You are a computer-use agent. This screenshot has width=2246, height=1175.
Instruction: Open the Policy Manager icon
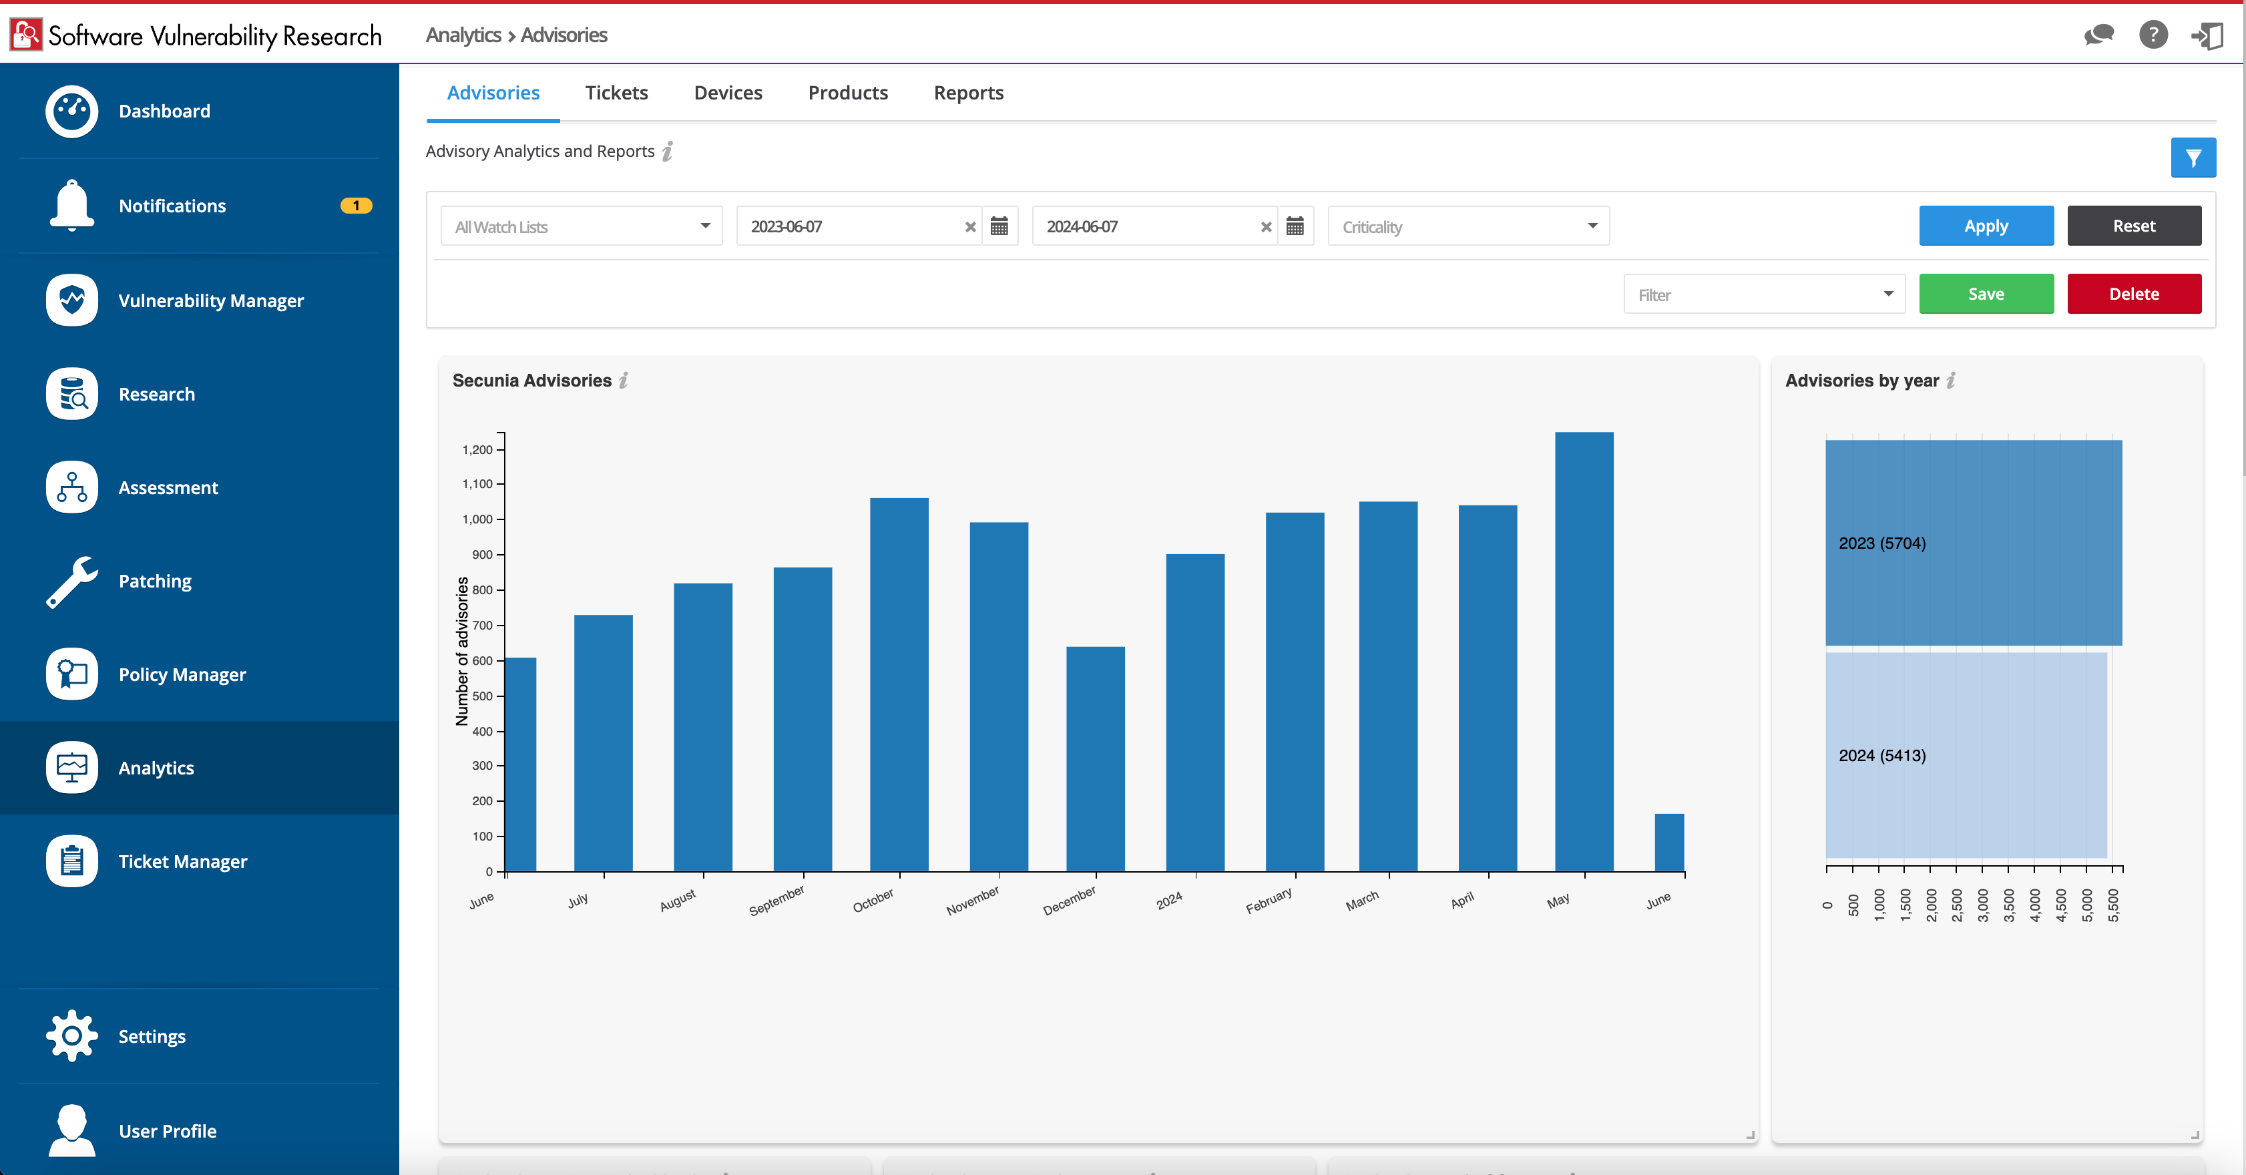point(71,674)
